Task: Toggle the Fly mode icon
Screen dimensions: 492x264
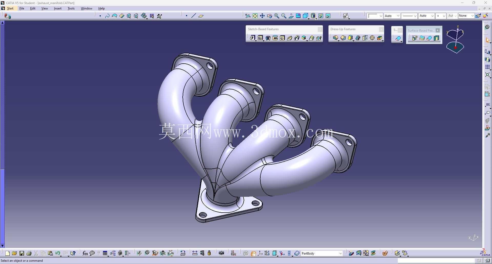Action: coord(248,16)
